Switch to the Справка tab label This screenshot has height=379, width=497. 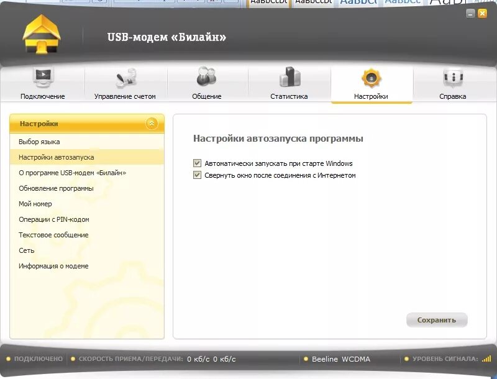coord(453,96)
